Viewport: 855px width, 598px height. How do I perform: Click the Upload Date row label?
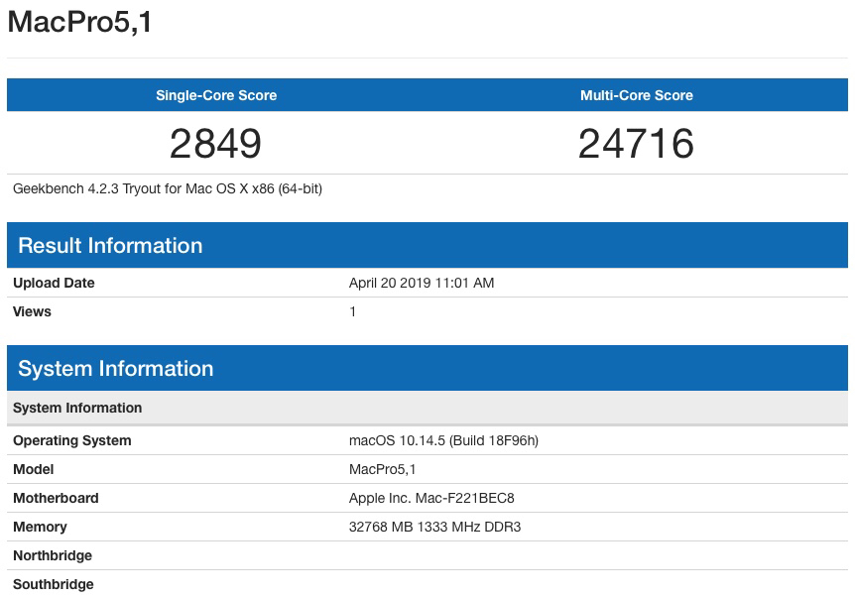[54, 283]
